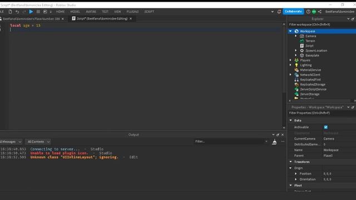Expand the Position property arrow

click(x=296, y=174)
